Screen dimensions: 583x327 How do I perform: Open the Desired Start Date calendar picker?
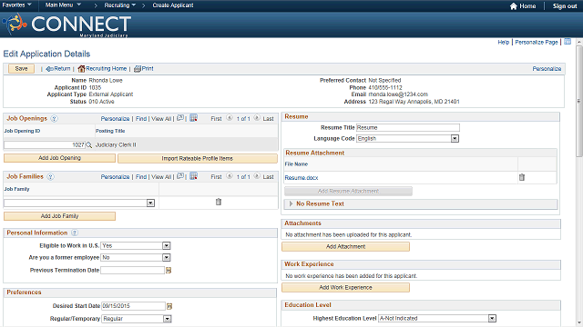(x=169, y=306)
